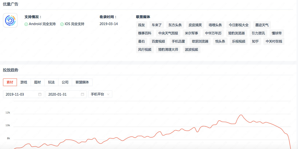This screenshot has height=149, width=298.
Task: Click the 唔哩头条 media tag
Action: pyautogui.click(x=215, y=25)
